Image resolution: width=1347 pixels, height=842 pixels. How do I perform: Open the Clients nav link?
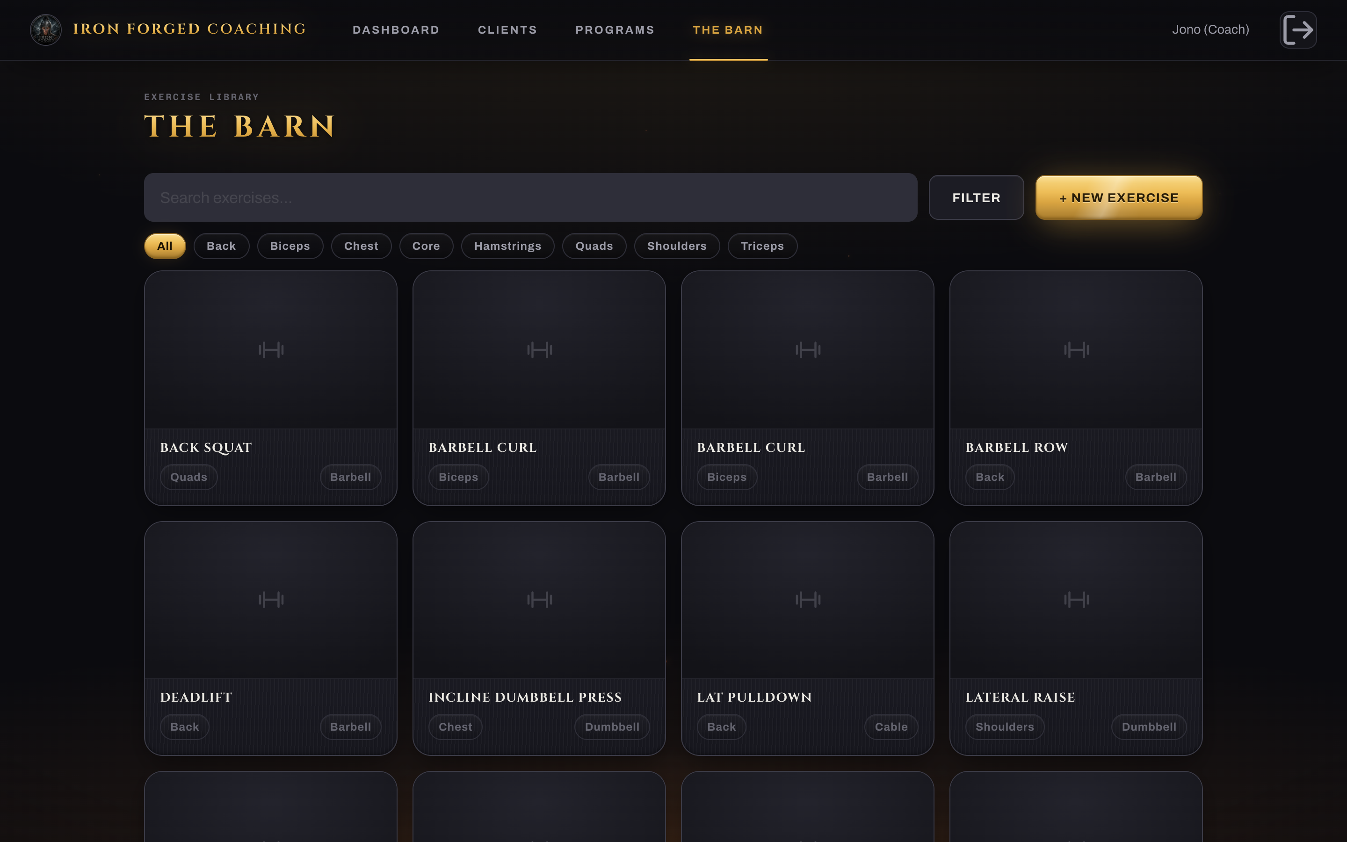507,30
